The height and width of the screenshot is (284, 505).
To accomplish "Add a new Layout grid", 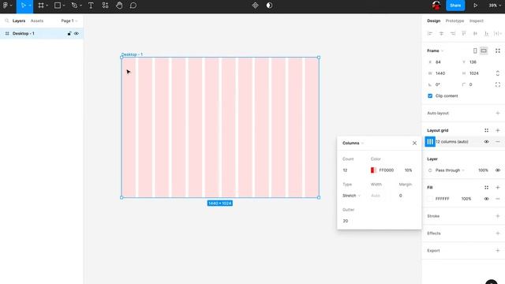I will point(498,130).
